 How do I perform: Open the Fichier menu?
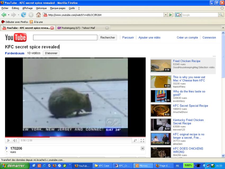[5, 8]
